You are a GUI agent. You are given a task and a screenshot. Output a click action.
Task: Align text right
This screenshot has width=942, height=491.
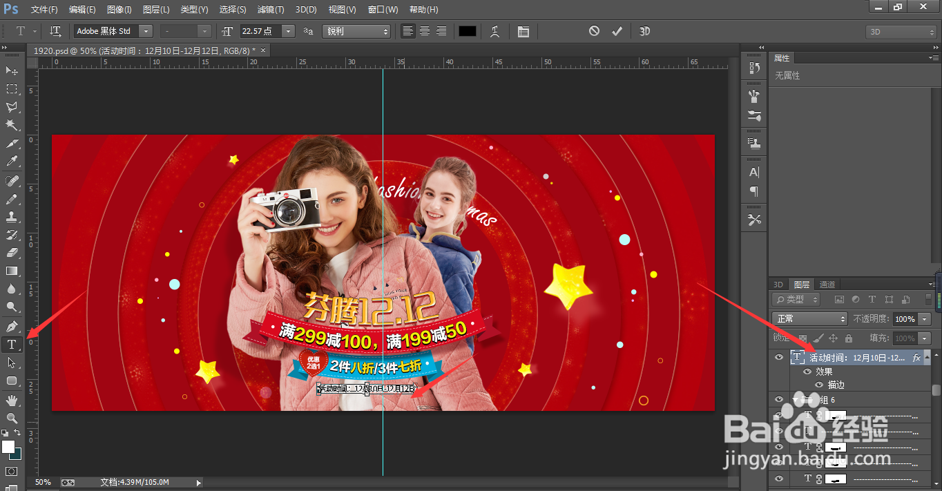(x=441, y=31)
